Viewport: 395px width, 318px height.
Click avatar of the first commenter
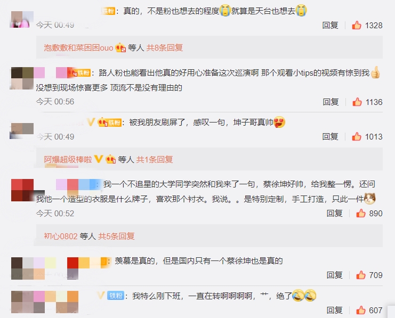tap(22, 19)
